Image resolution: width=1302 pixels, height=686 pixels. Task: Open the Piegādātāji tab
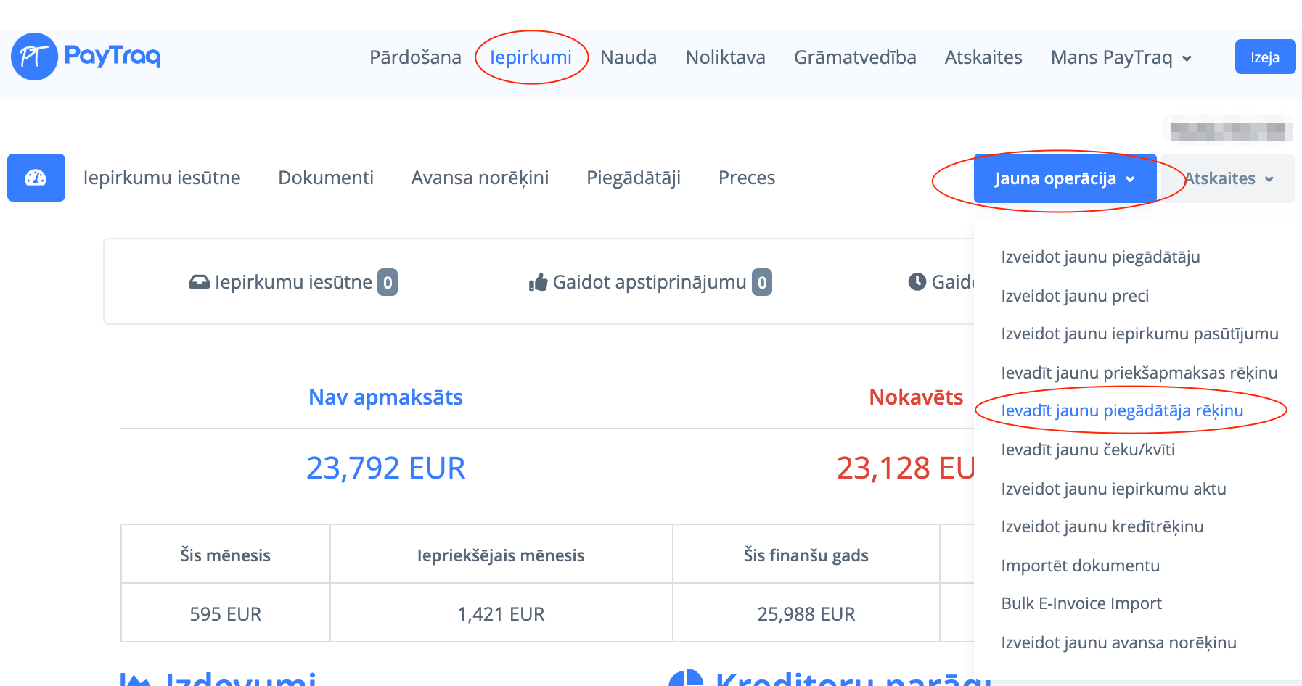[633, 178]
